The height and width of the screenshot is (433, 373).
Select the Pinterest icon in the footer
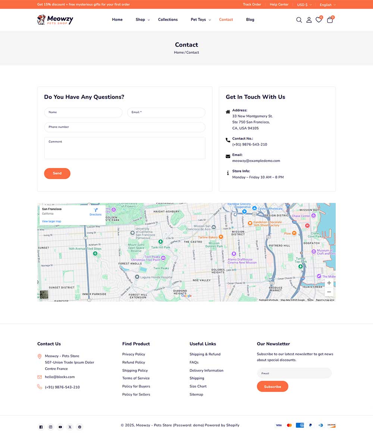click(x=79, y=427)
